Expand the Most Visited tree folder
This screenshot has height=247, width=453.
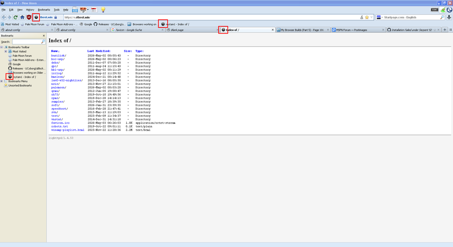(6, 51)
